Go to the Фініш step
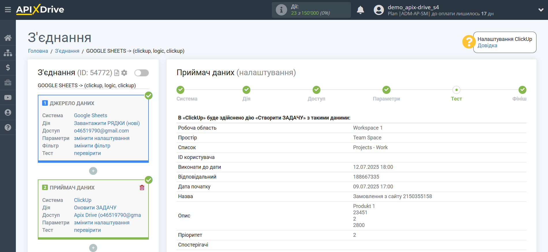 [522, 90]
